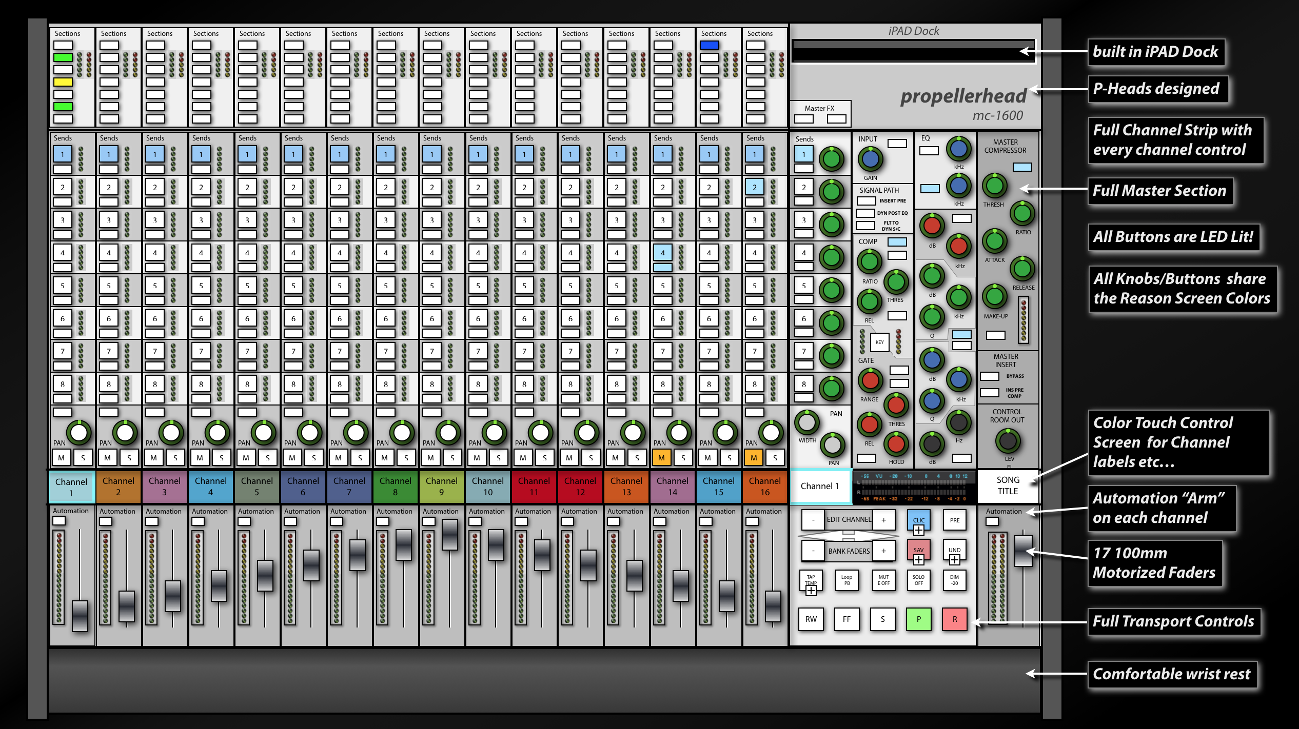This screenshot has width=1299, height=729.
Task: Arm automation on Channel 7
Action: tap(336, 521)
